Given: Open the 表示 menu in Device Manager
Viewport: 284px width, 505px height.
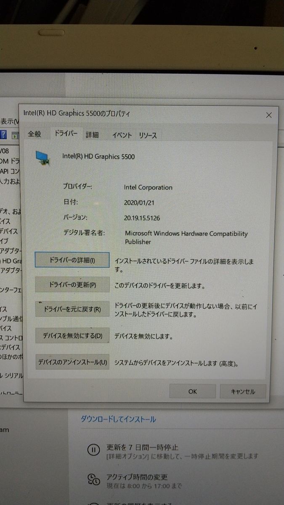Looking at the screenshot, I should [9, 121].
